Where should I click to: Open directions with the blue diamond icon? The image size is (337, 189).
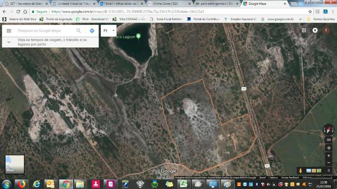pos(92,31)
